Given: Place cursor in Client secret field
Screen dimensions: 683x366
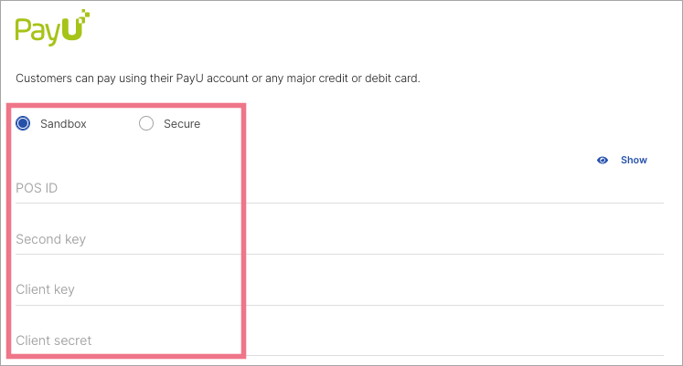Looking at the screenshot, I should (x=338, y=340).
